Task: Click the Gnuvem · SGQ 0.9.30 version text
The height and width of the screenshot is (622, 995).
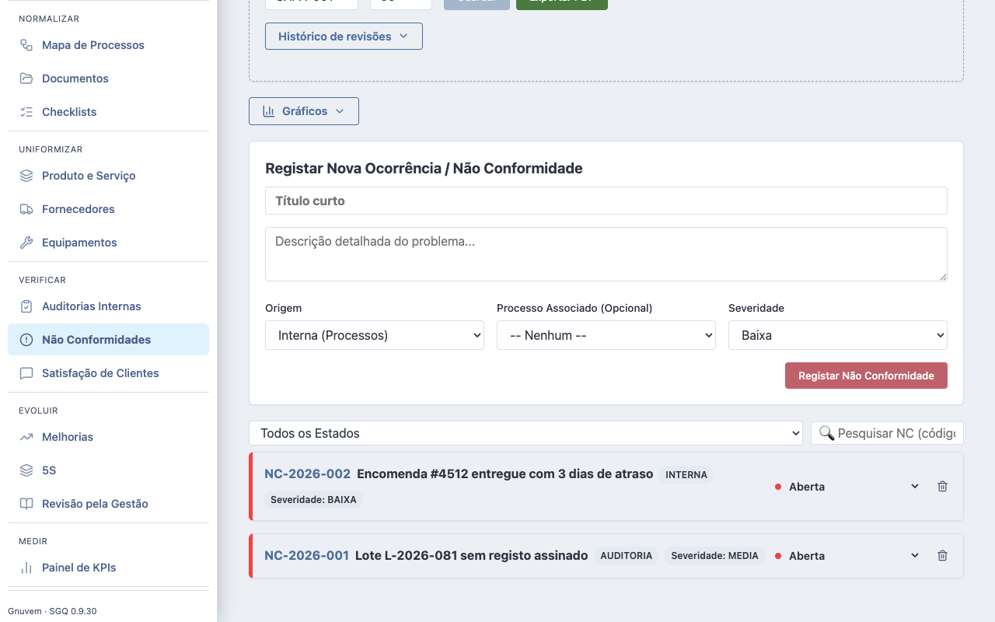Action: click(x=52, y=611)
